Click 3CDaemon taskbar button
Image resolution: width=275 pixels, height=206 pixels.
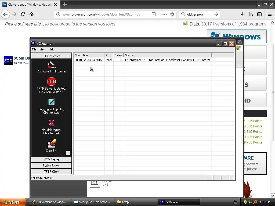(179, 202)
